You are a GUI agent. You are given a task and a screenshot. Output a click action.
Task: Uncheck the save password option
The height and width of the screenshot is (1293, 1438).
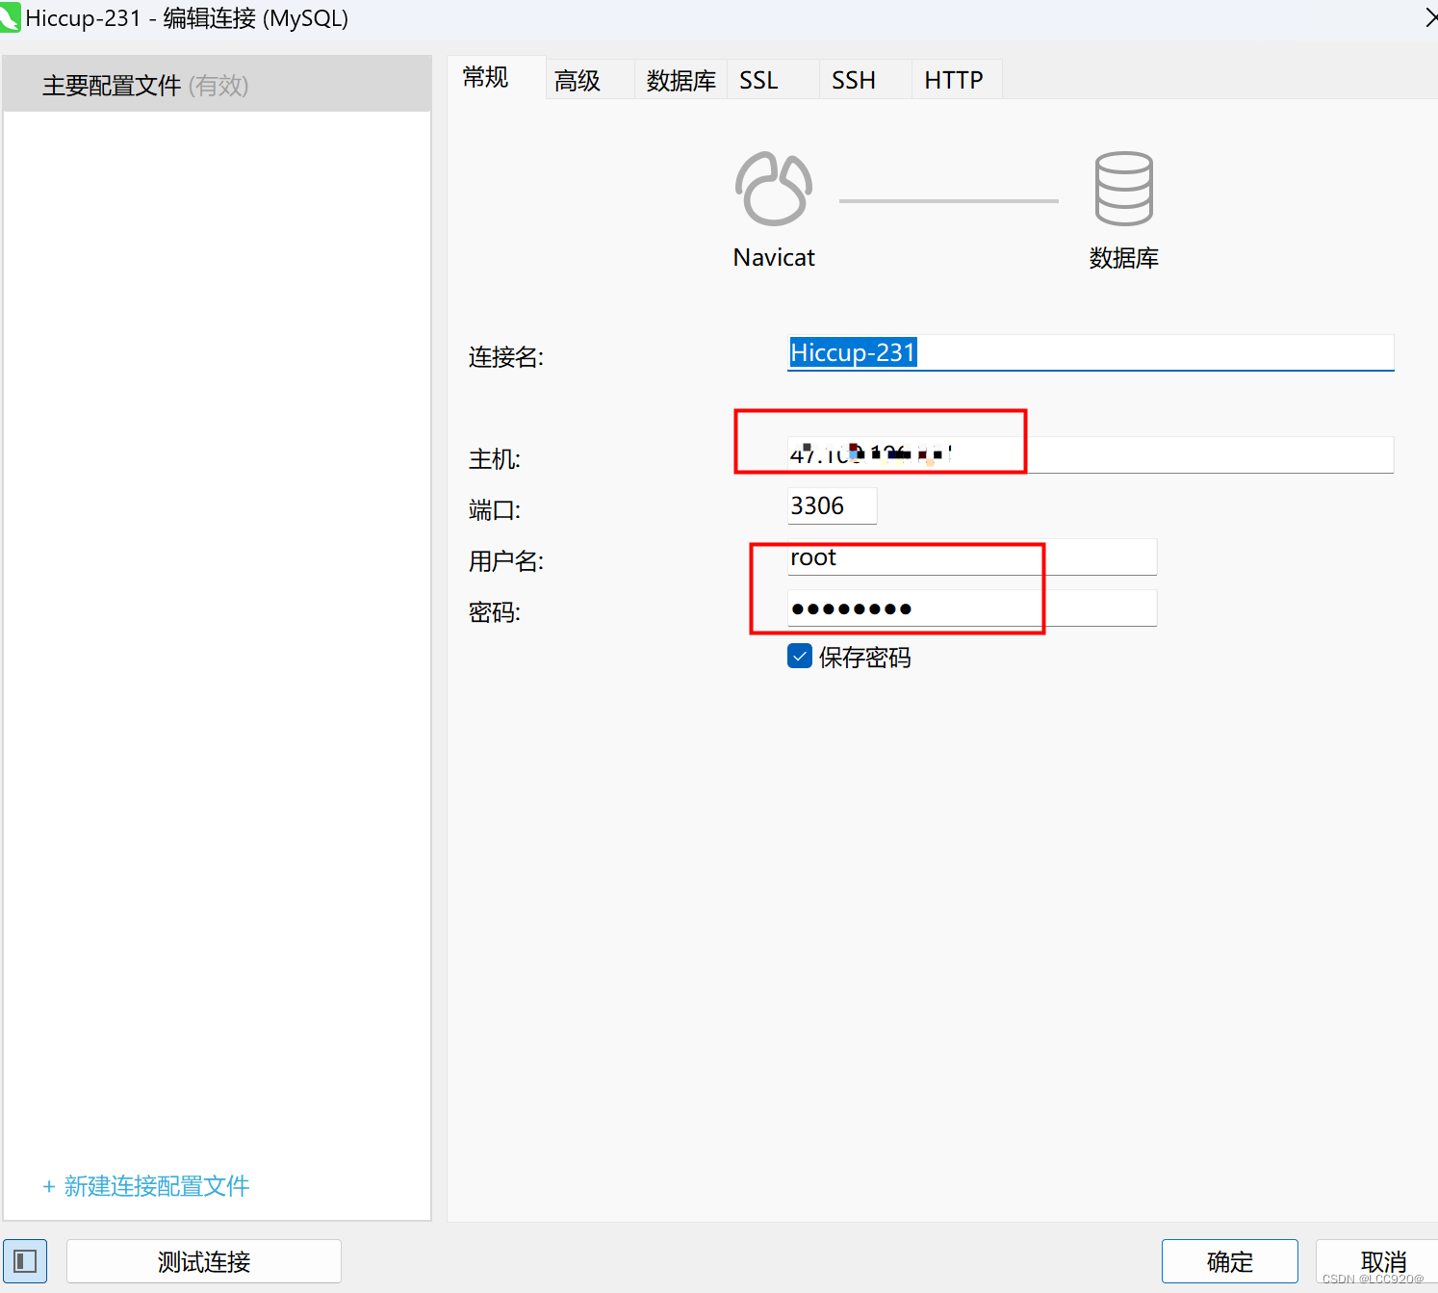pos(799,656)
